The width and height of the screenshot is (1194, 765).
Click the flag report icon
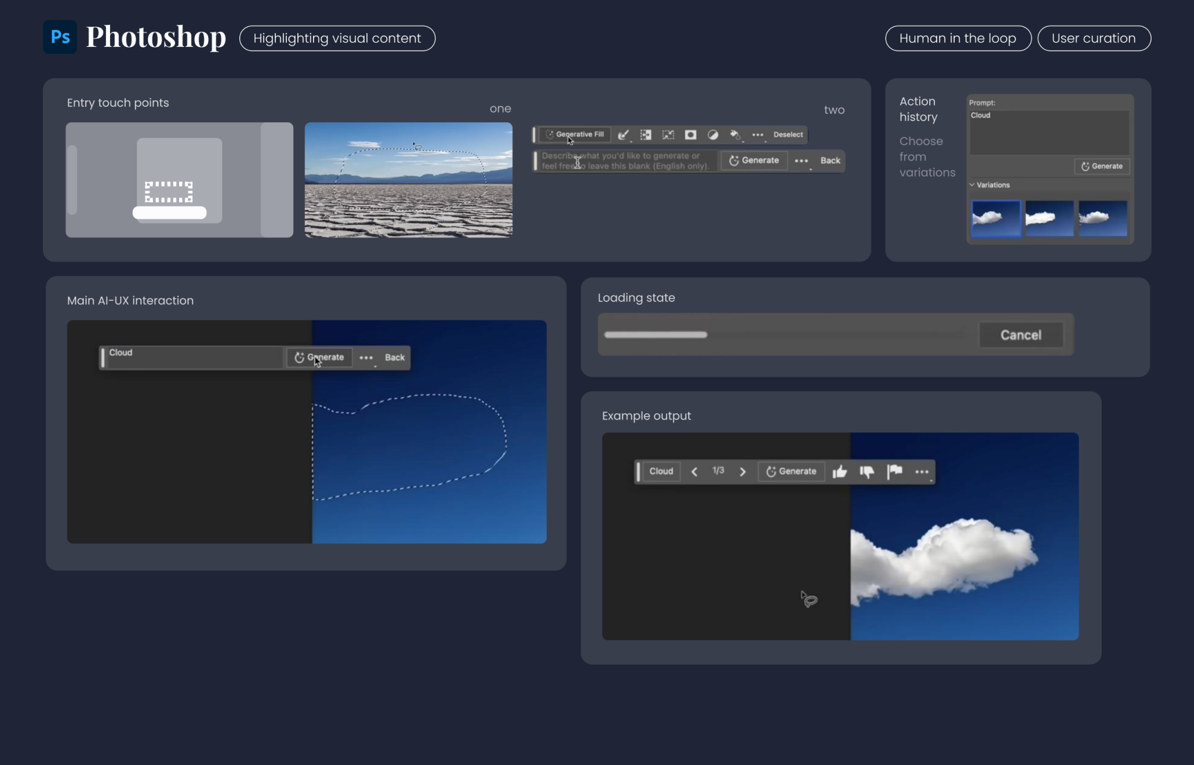[894, 472]
